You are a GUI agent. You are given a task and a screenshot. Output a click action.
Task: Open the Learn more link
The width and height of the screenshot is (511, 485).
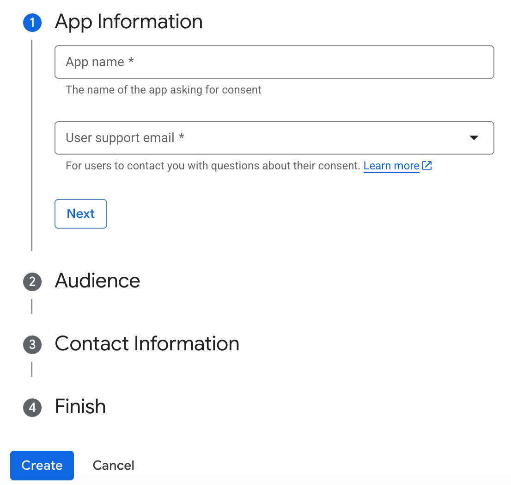point(391,166)
